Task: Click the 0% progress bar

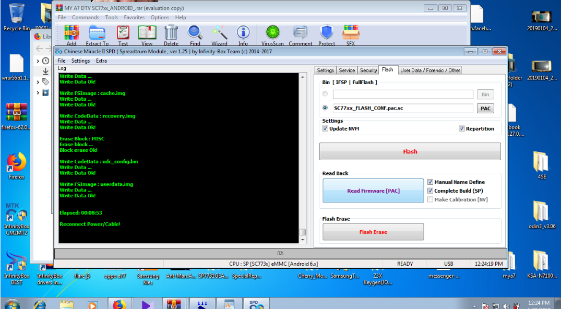Action: (281, 254)
